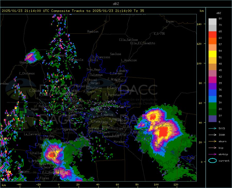Click the 'Divisadero' map label
This screenshot has width=232, height=188.
(x=126, y=90)
